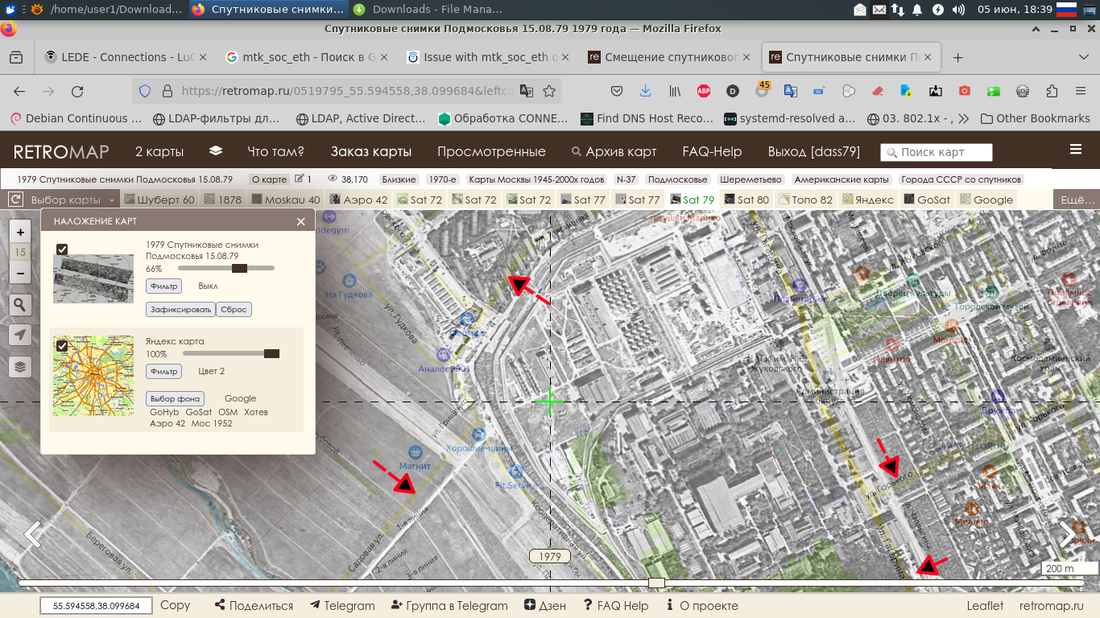Click the coordinates input field bottom-left
The height and width of the screenshot is (618, 1100).
(95, 605)
